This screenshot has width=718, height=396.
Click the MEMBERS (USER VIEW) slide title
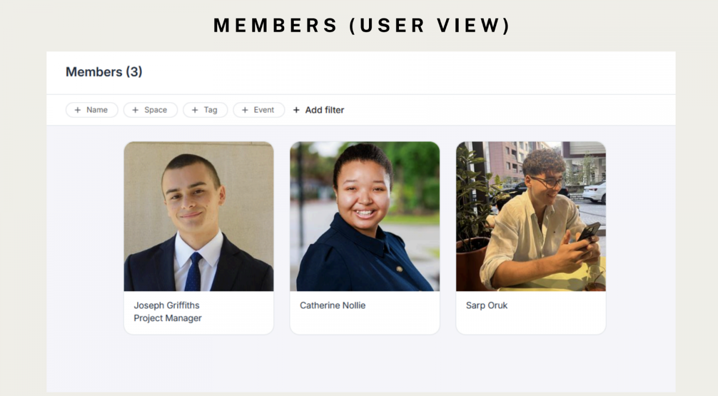(362, 25)
